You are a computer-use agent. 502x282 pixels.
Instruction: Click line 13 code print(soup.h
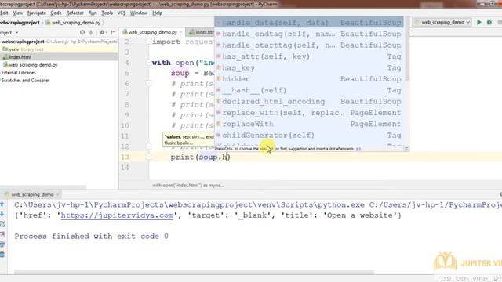[200, 157]
